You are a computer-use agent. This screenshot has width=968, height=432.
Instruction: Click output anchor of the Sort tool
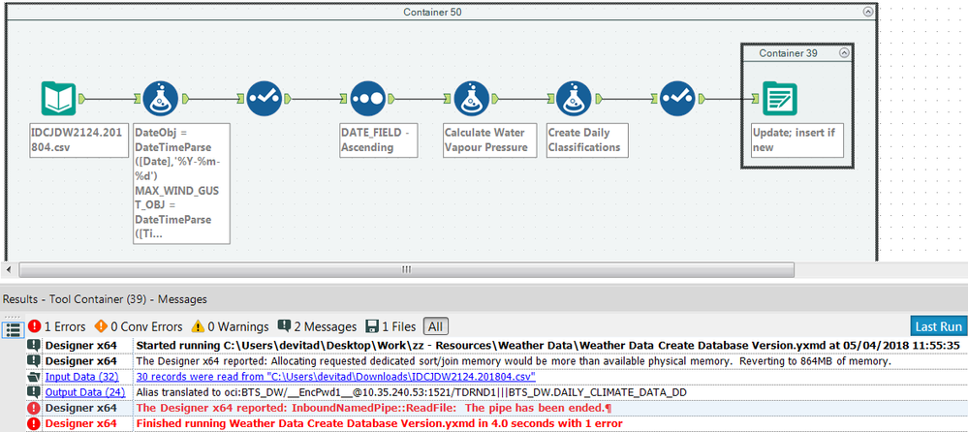click(391, 98)
